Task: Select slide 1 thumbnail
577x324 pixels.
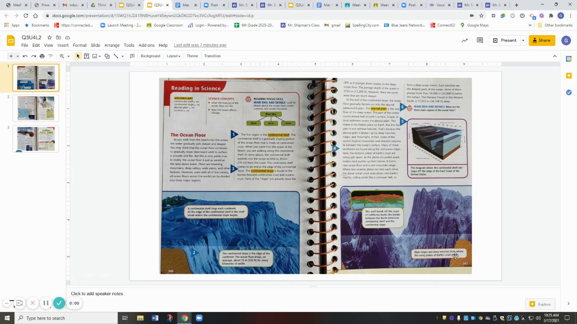Action: (x=36, y=78)
